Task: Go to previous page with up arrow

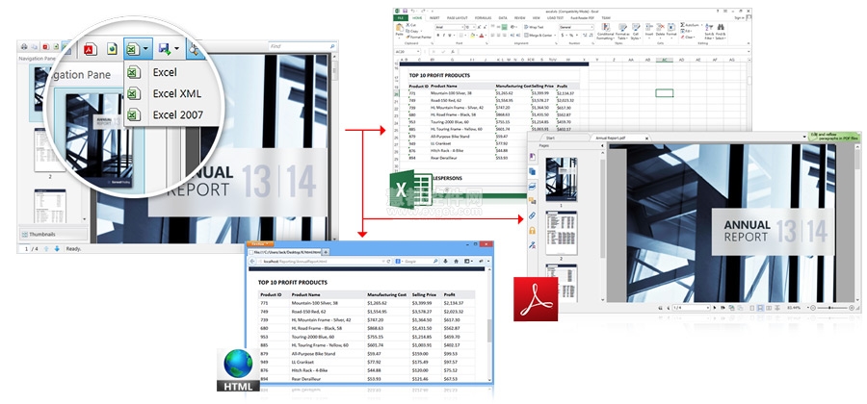Action: pyautogui.click(x=46, y=249)
